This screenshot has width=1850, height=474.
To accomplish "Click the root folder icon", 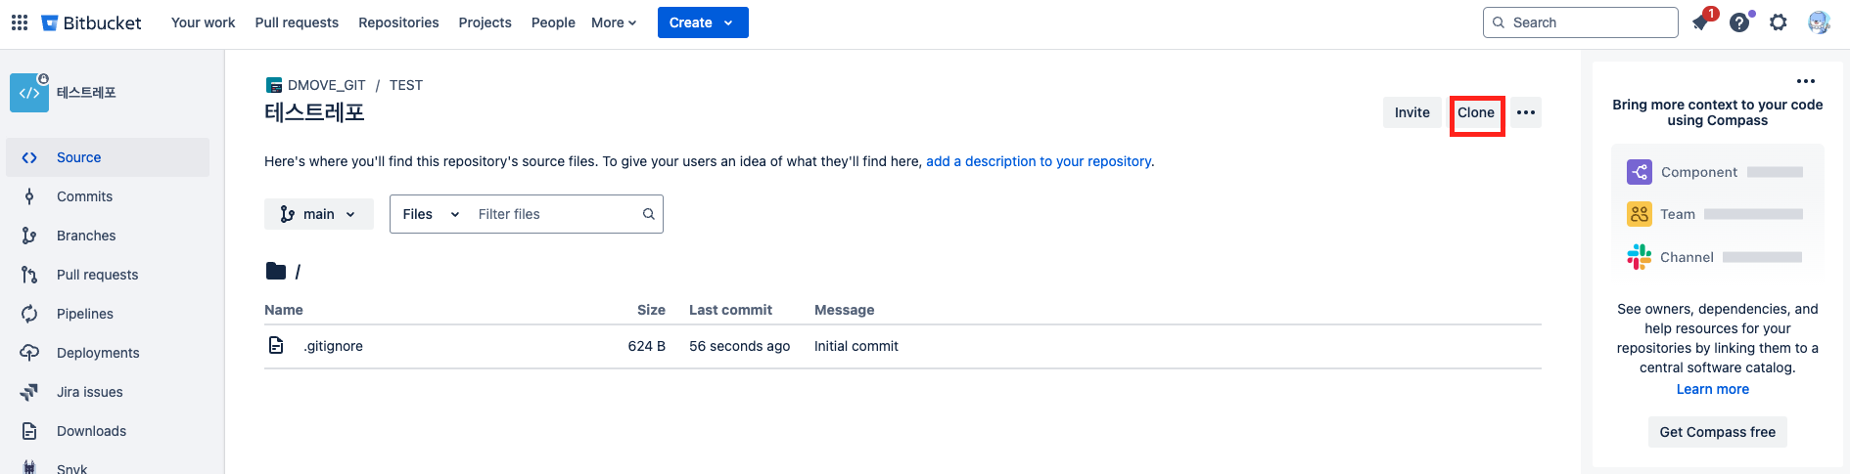I will [x=276, y=272].
